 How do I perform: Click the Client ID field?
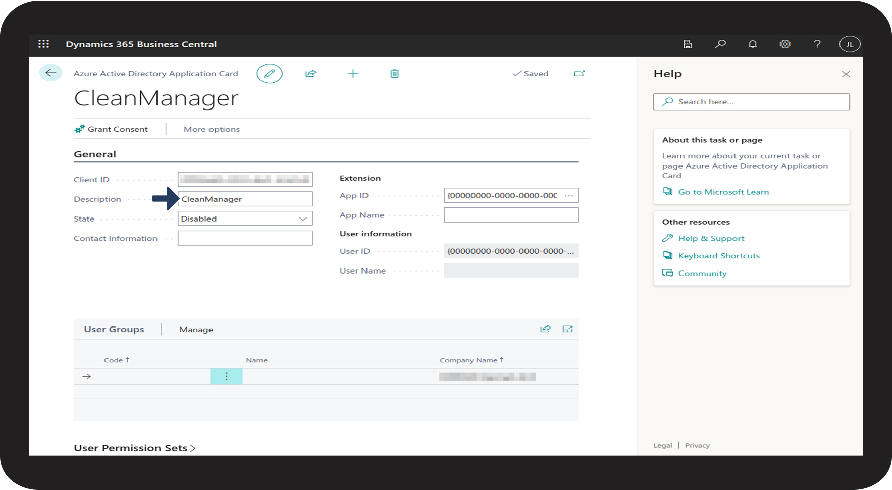pyautogui.click(x=245, y=179)
